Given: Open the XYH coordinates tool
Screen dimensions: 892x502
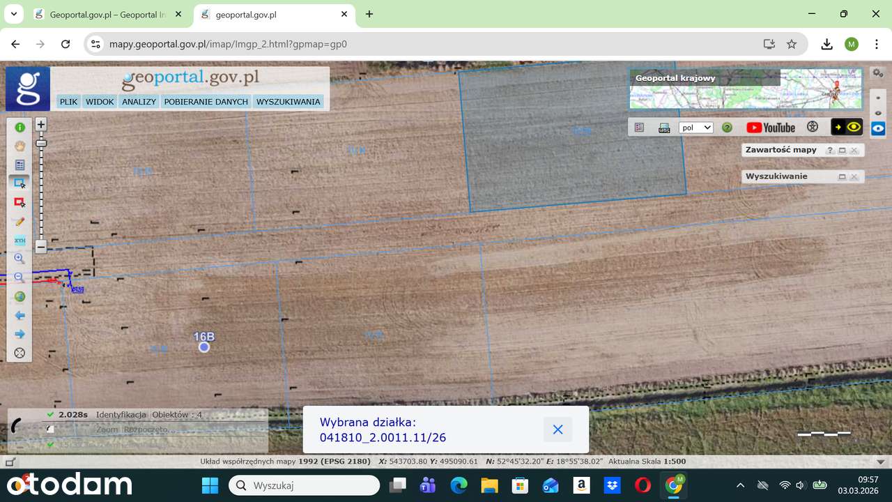Looking at the screenshot, I should click(x=20, y=240).
